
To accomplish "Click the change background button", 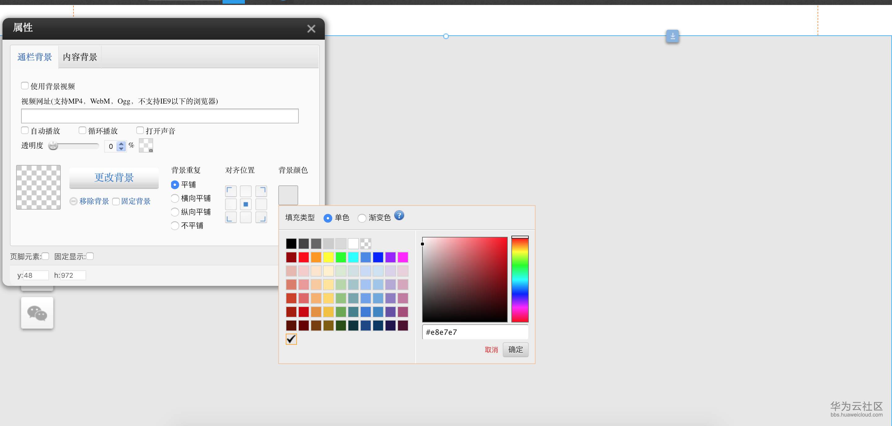I will point(114,178).
